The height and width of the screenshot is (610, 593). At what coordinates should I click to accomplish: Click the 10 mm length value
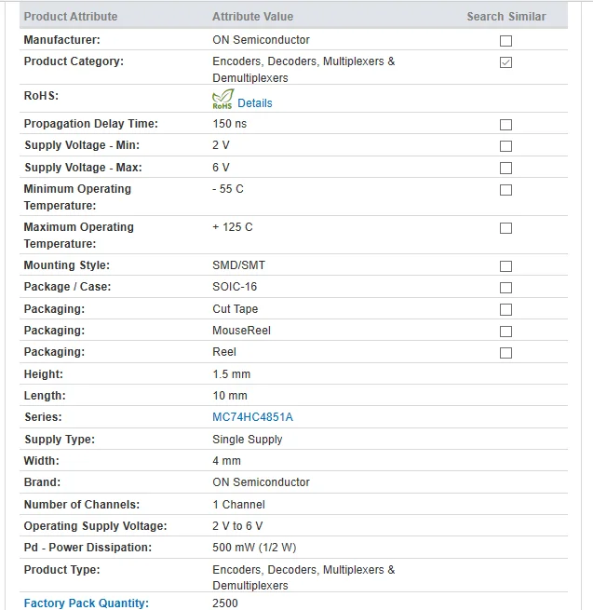[x=230, y=396]
